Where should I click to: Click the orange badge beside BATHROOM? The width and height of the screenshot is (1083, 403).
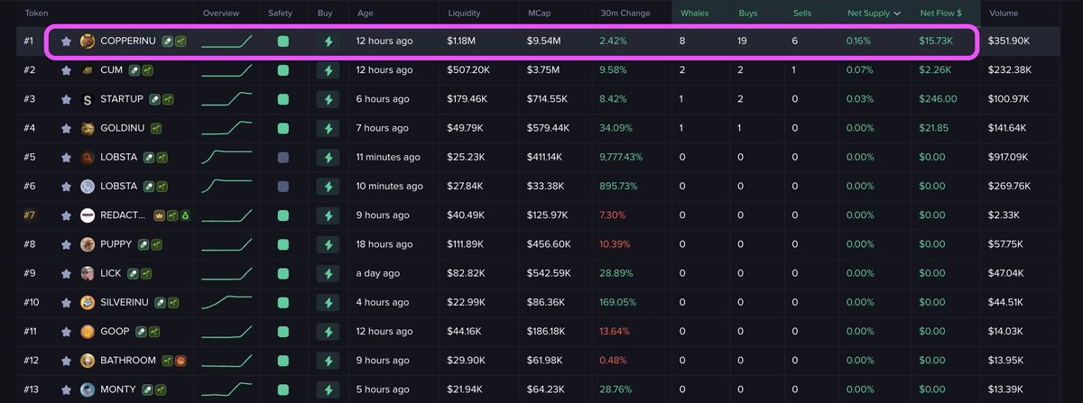tap(180, 361)
